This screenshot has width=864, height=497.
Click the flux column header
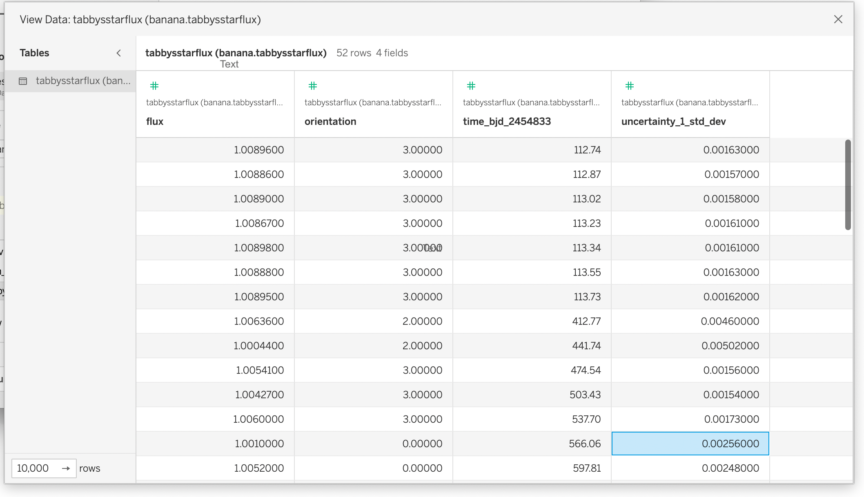pyautogui.click(x=215, y=104)
